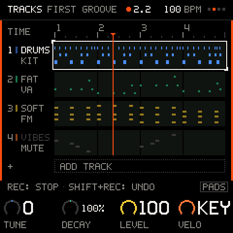Screen dimensions: 233x233
Task: Click track number 1
Action: [10, 50]
